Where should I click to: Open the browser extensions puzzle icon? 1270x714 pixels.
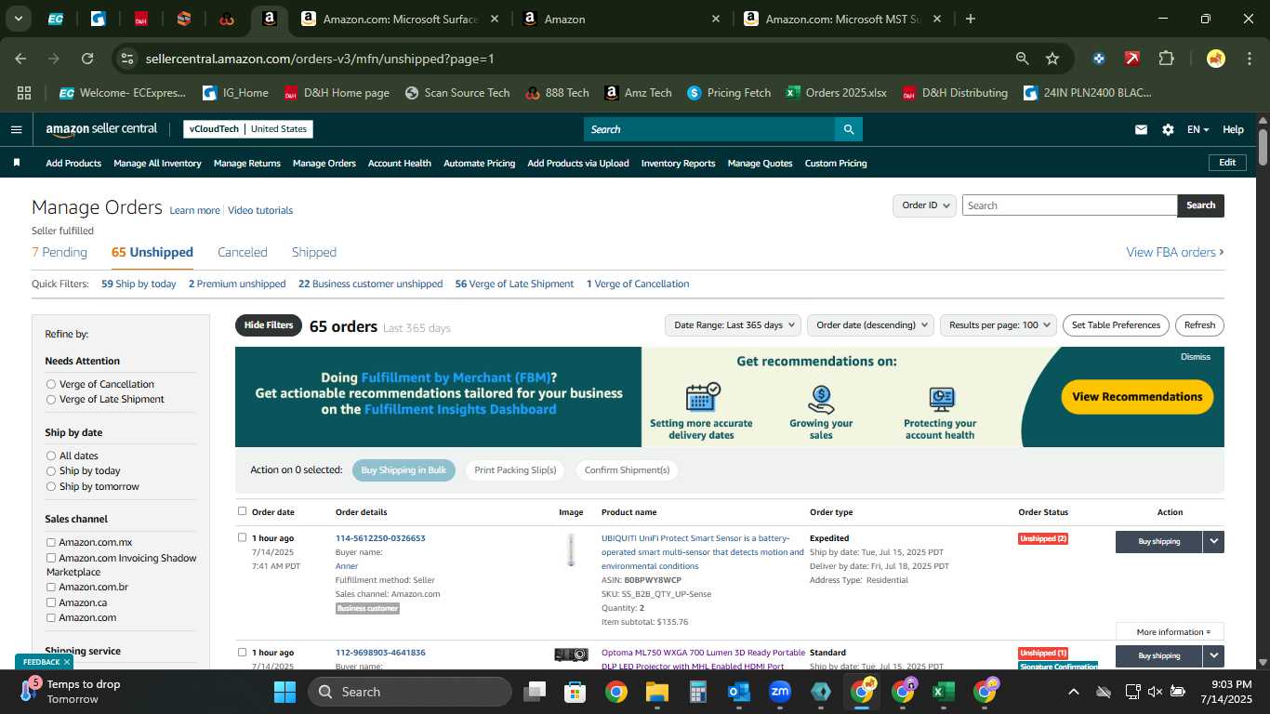click(x=1166, y=59)
